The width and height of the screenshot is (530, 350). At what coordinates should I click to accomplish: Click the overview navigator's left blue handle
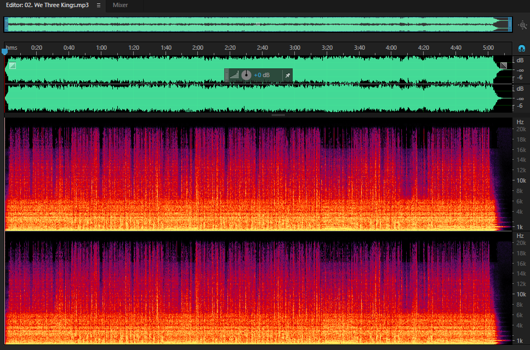[6, 25]
